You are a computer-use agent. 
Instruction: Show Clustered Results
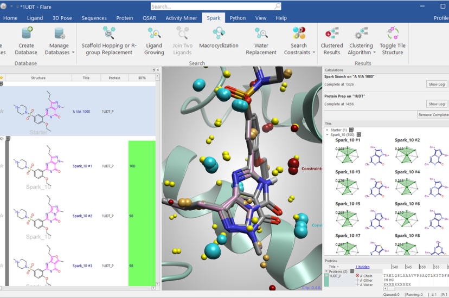pos(331,41)
